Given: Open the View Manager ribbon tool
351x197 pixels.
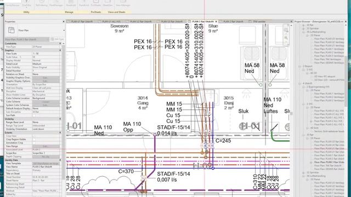Looking at the screenshot, I should pos(123,3).
